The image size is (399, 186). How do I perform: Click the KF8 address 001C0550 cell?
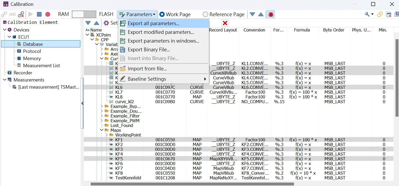(x=165, y=173)
